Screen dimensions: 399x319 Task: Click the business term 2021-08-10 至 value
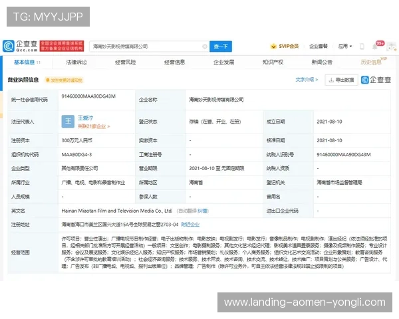[x=217, y=168]
